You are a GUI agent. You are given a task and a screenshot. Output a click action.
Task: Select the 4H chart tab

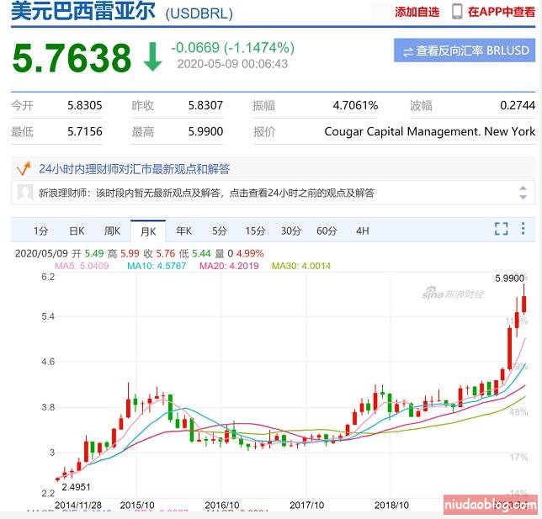(363, 230)
